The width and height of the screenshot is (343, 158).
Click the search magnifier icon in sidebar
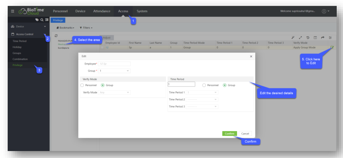(x=42, y=20)
